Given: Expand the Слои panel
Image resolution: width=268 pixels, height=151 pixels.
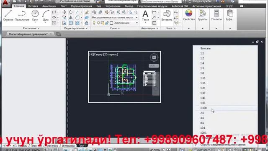Looking at the screenshot, I should pos(115,28).
